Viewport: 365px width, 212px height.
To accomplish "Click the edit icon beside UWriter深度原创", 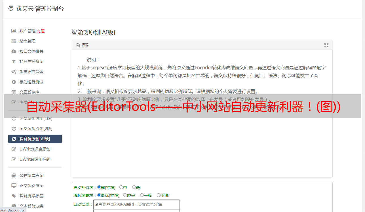I will (14, 149).
